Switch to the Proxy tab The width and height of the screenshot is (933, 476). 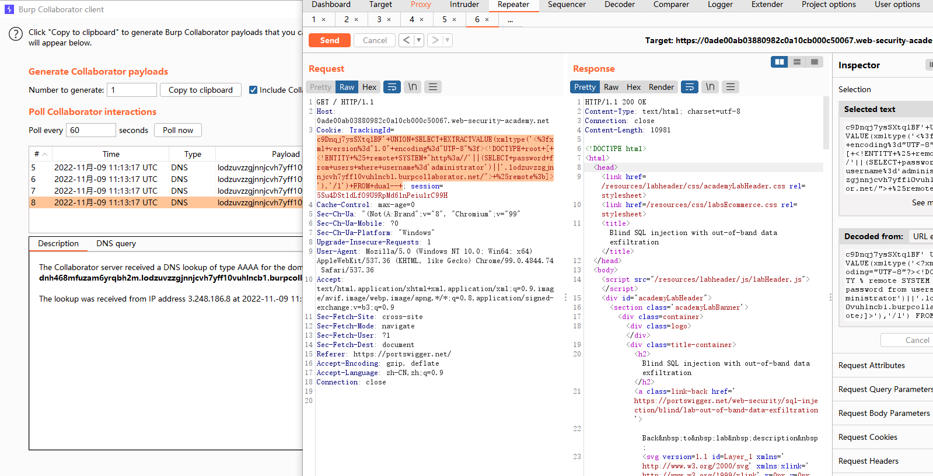(421, 5)
